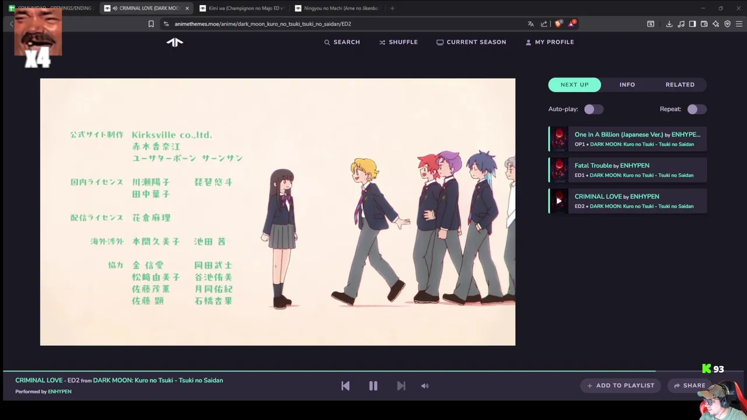Open the tab search icon in toolbar
The image size is (747, 420).
coord(651,24)
